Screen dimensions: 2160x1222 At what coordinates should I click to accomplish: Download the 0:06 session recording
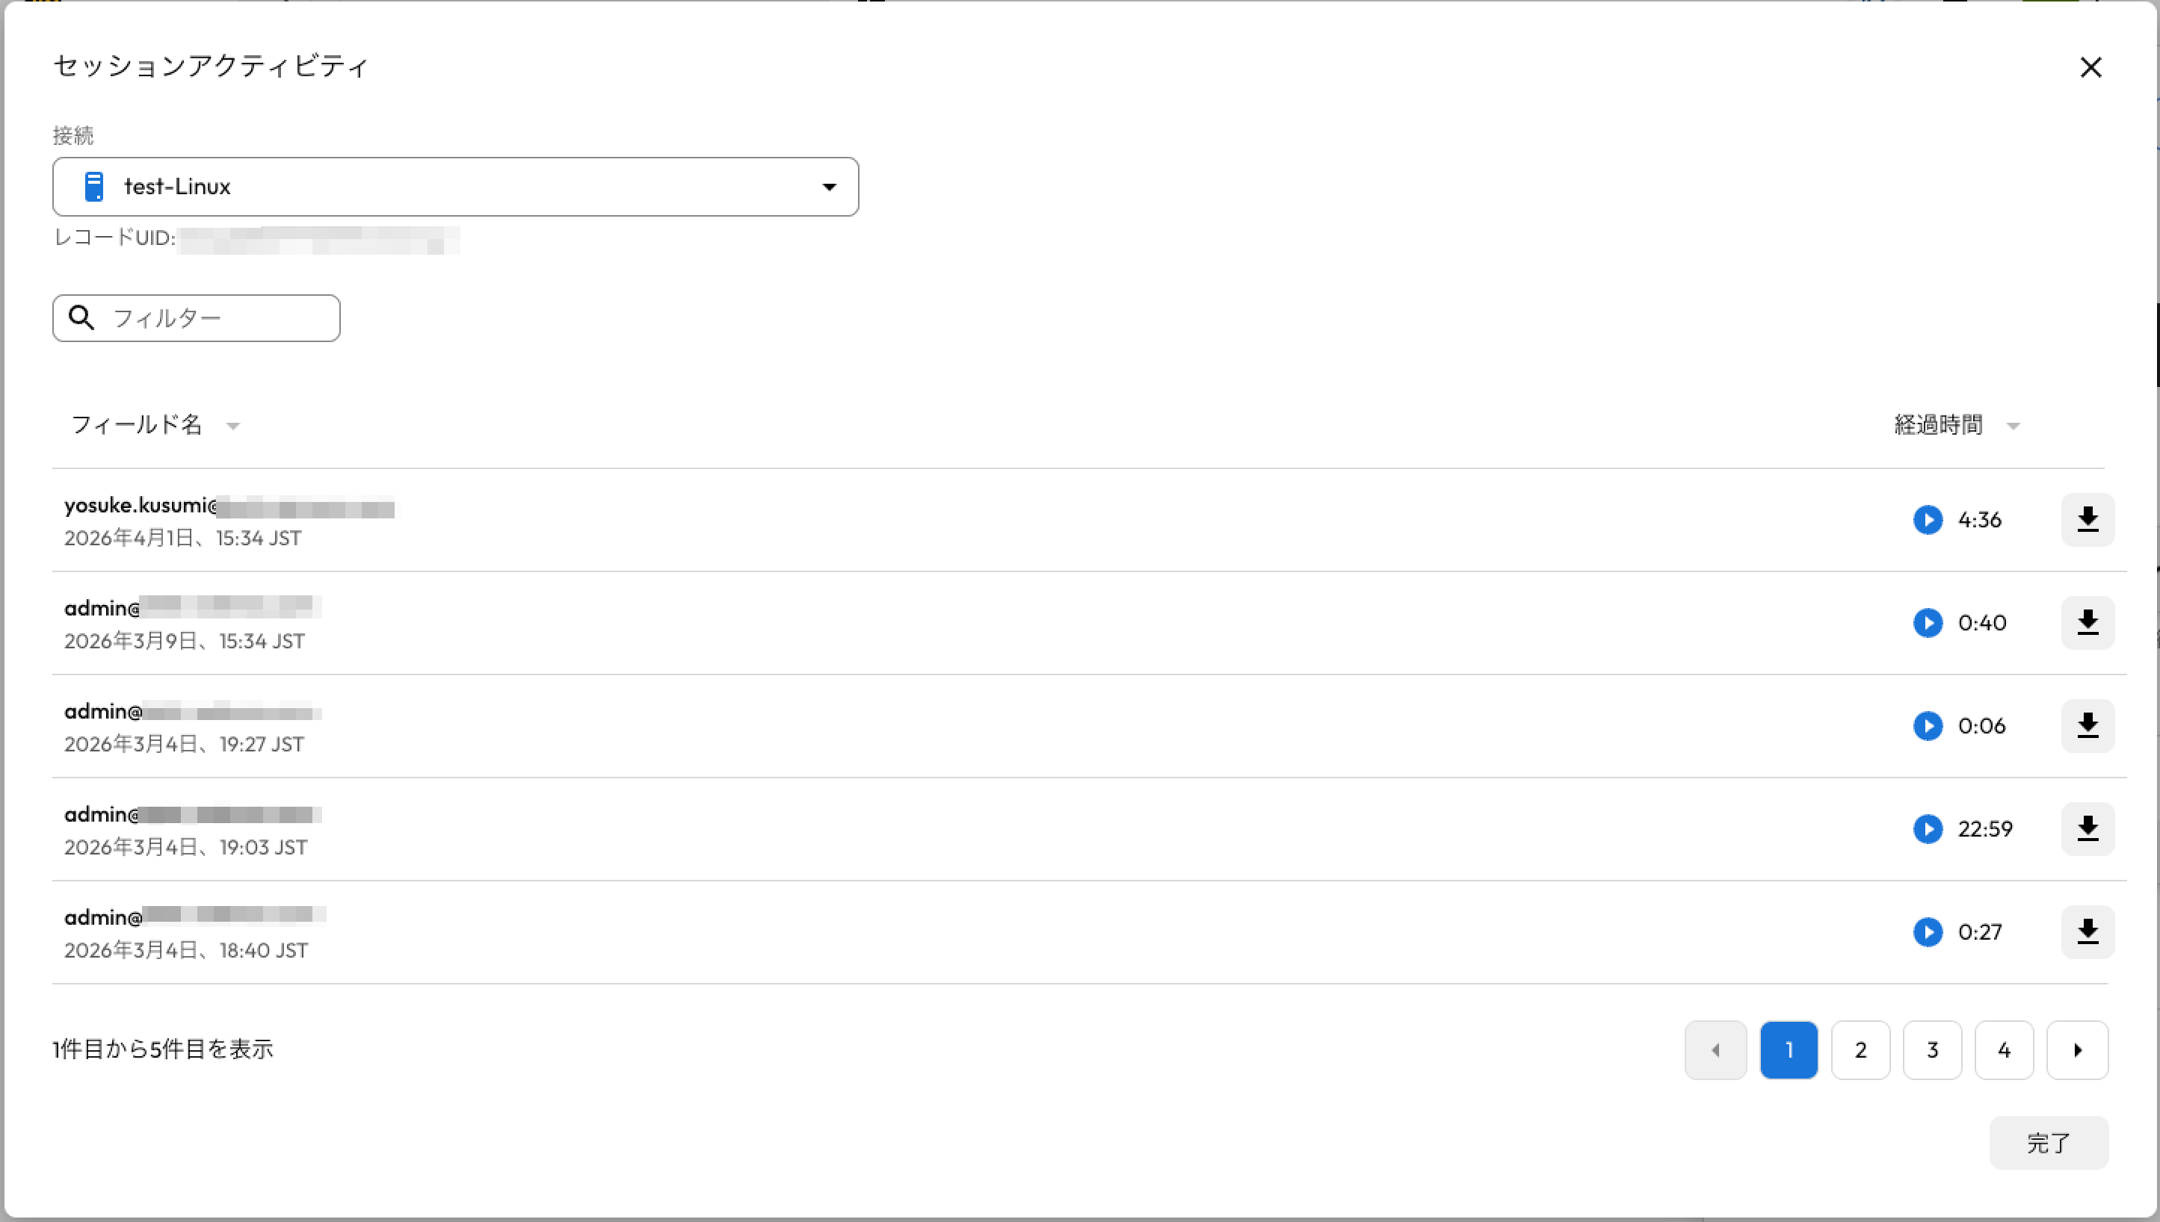2088,726
